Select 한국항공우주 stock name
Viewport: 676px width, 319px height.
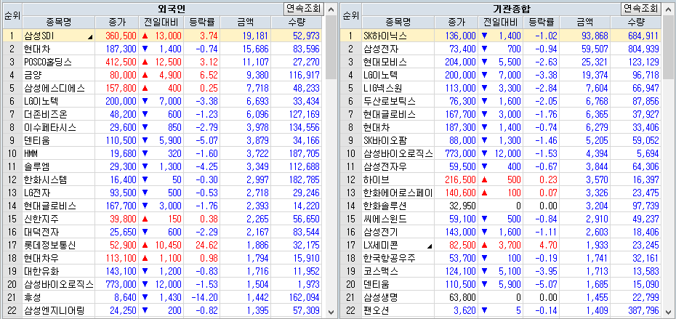390,259
